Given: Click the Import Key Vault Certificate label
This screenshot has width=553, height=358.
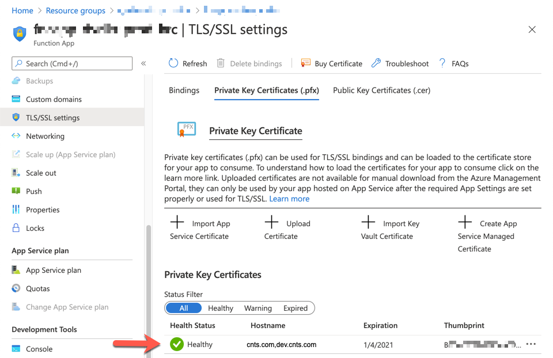Looking at the screenshot, I should coord(390,230).
